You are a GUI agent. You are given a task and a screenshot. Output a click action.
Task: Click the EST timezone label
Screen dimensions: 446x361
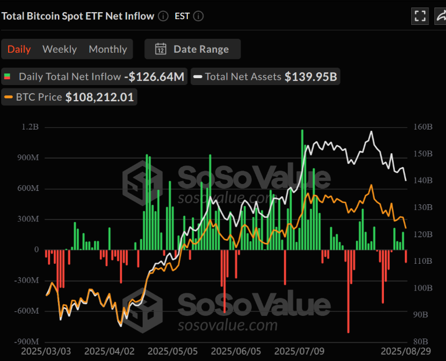(182, 16)
